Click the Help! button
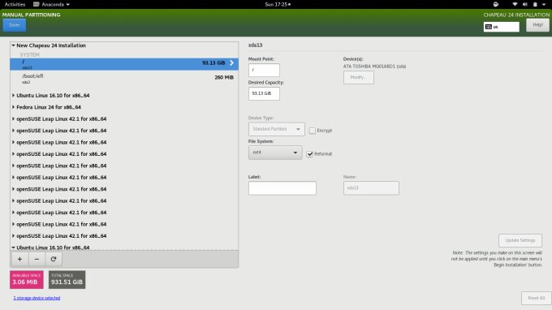The image size is (552, 310). coord(537,25)
